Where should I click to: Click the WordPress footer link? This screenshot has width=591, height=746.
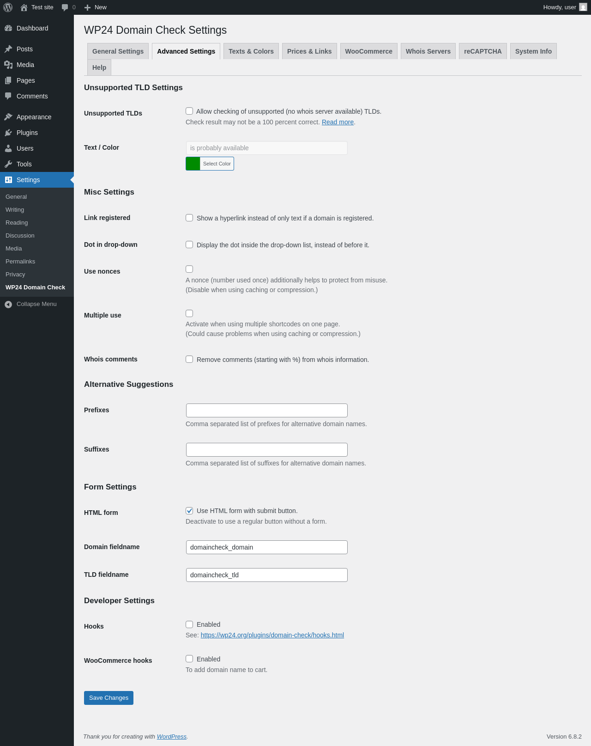[x=171, y=737]
